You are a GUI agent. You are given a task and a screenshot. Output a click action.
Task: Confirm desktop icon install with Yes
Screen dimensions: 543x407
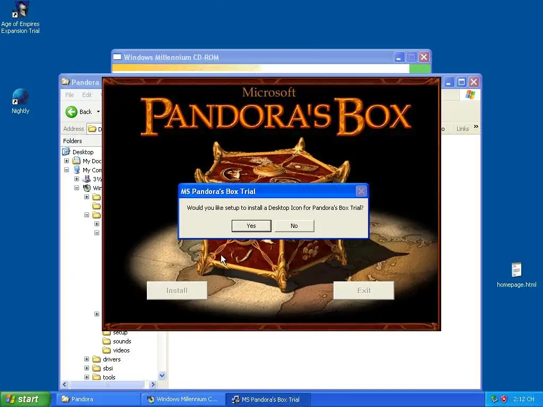(251, 226)
